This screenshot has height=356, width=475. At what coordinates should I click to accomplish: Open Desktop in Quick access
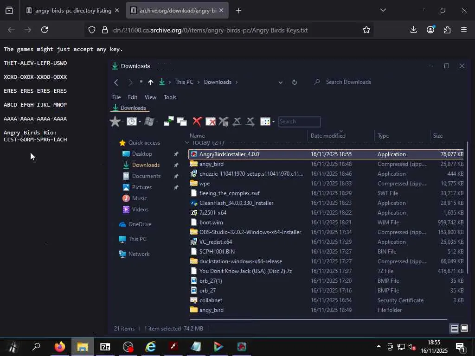click(142, 154)
